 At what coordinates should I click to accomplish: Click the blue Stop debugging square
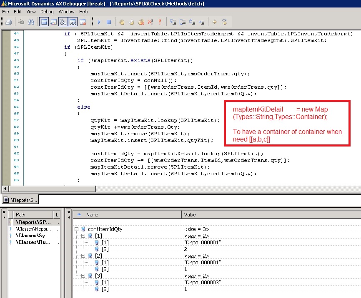pyautogui.click(x=109, y=22)
